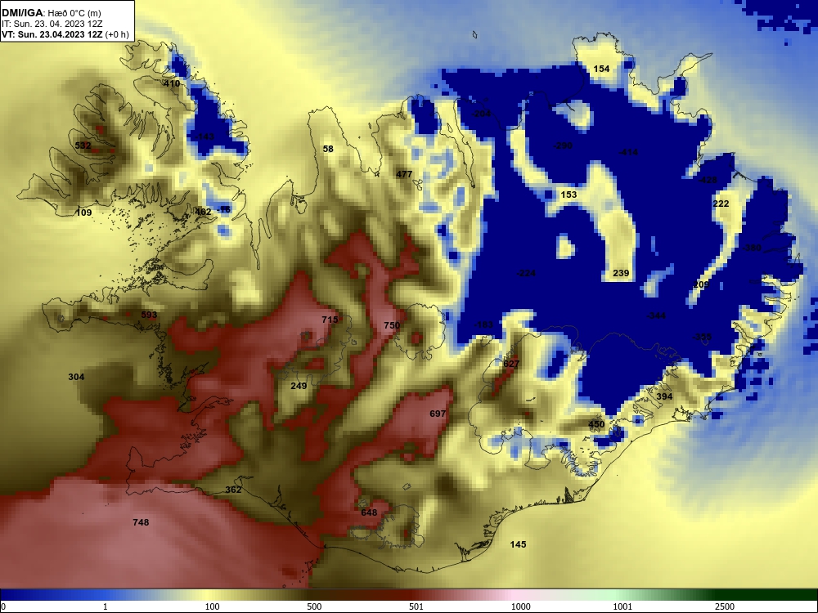
Task: Click the 58 height label
Action: coord(328,149)
